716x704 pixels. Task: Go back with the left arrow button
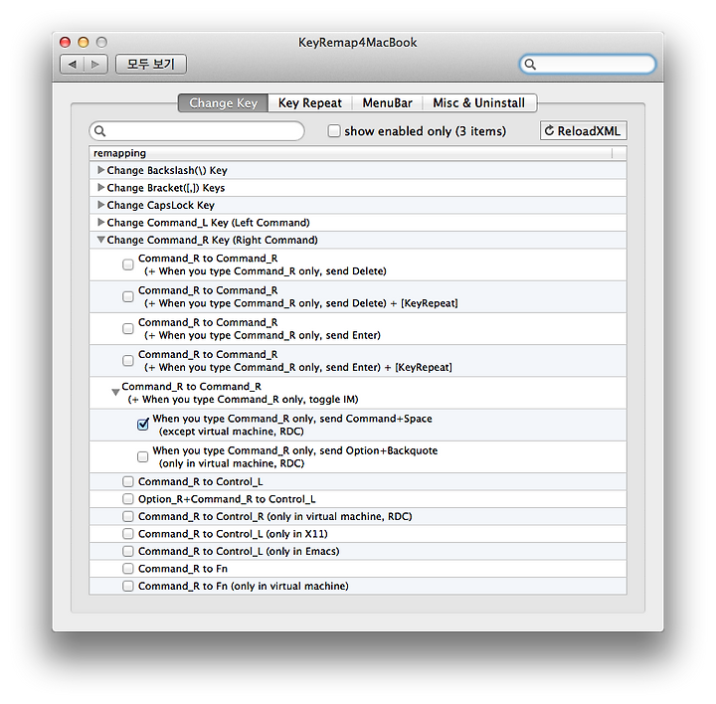click(73, 65)
